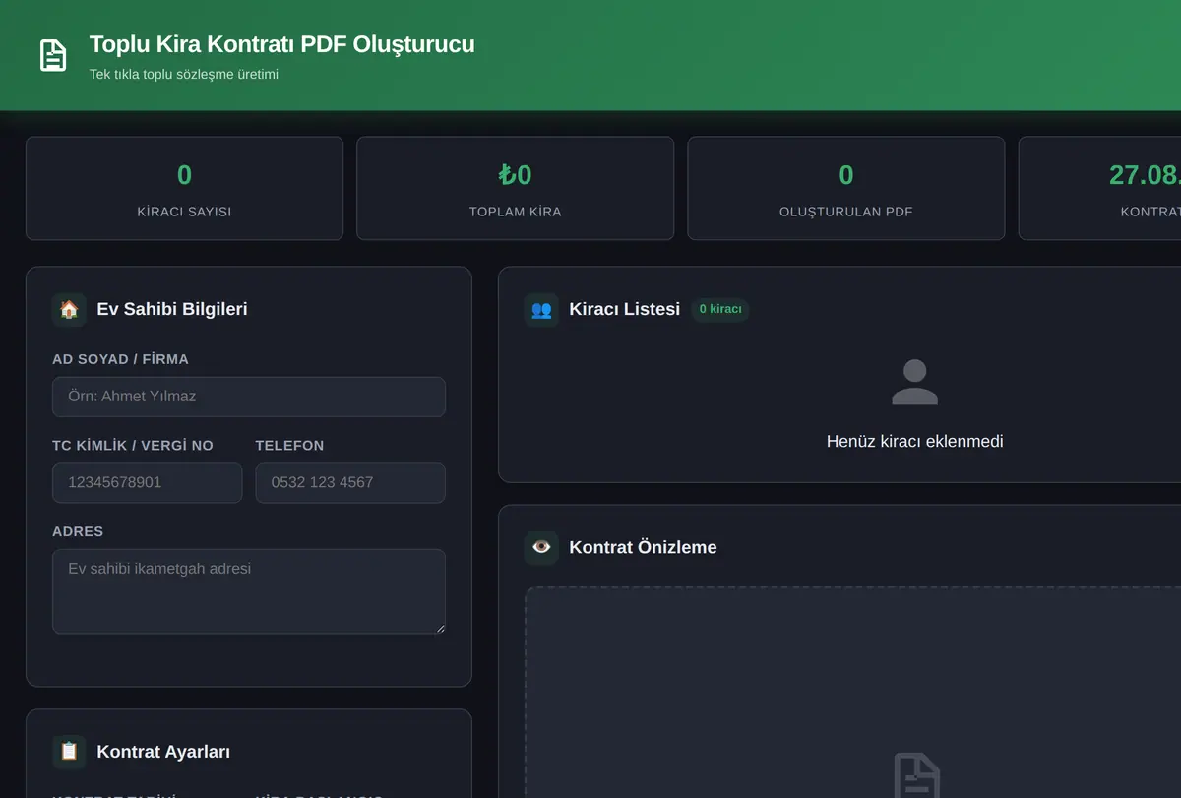Image resolution: width=1181 pixels, height=798 pixels.
Task: Click the Adres textarea resize handle
Action: point(439,628)
